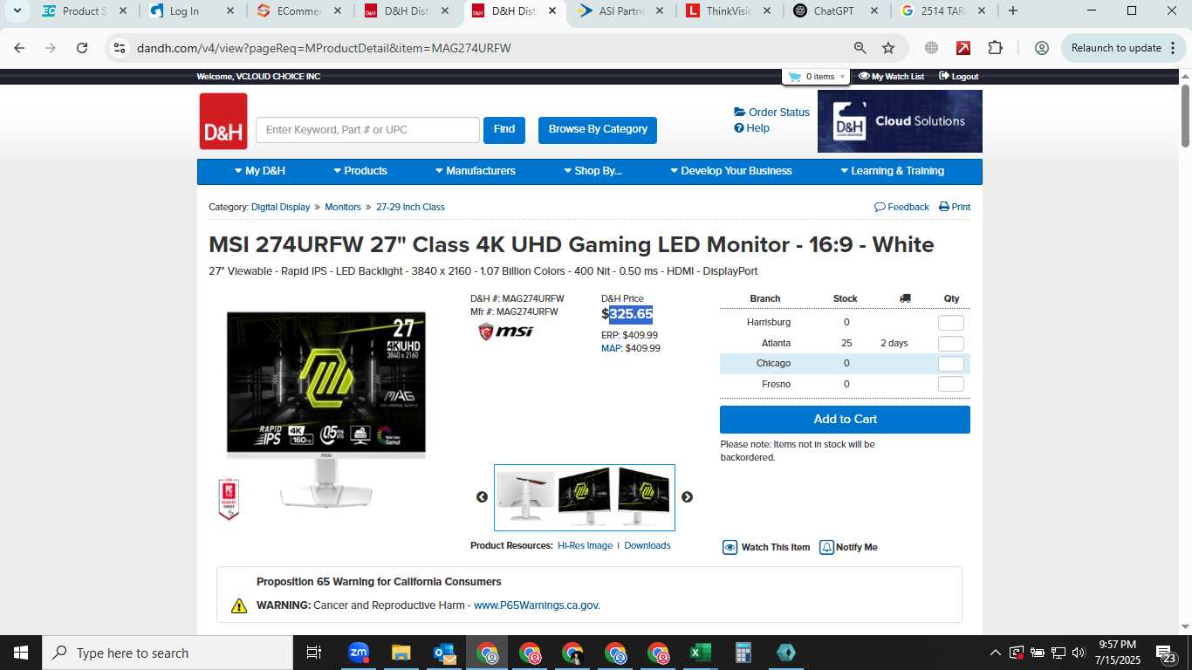Click the browser reload button
This screenshot has width=1192, height=670.
[82, 48]
